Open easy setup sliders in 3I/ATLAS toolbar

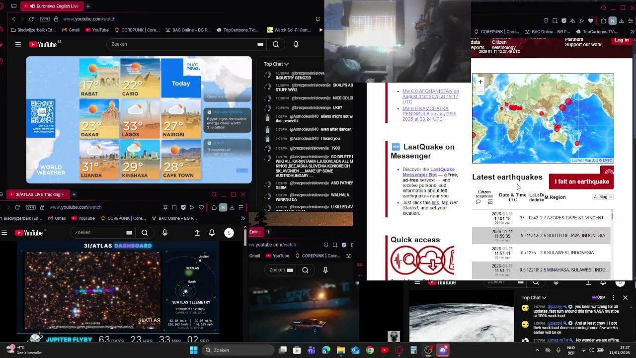241,207
